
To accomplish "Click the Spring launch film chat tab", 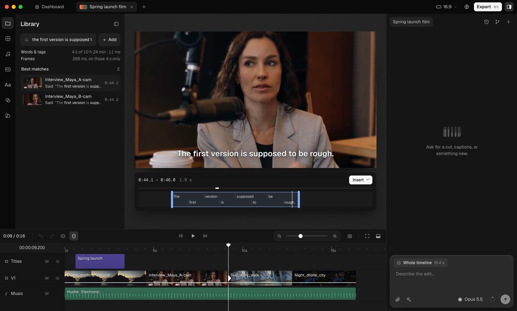I will click(x=411, y=22).
